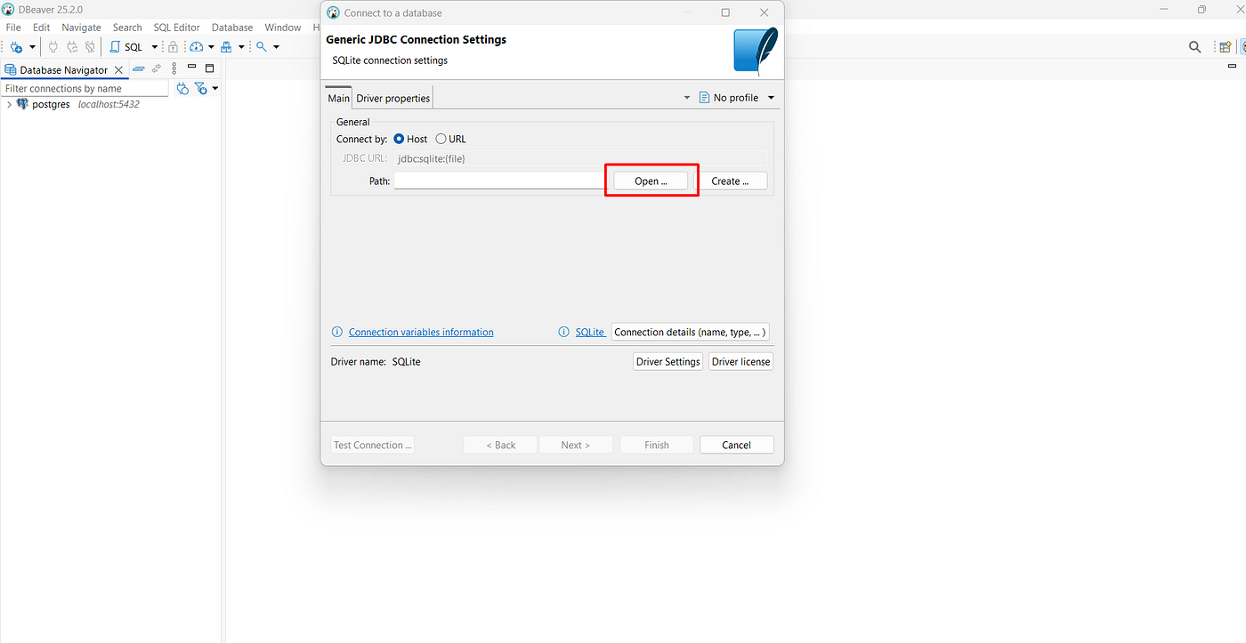Open the navigator View Menu dots icon
Screen dimensions: 1246x643
(174, 68)
